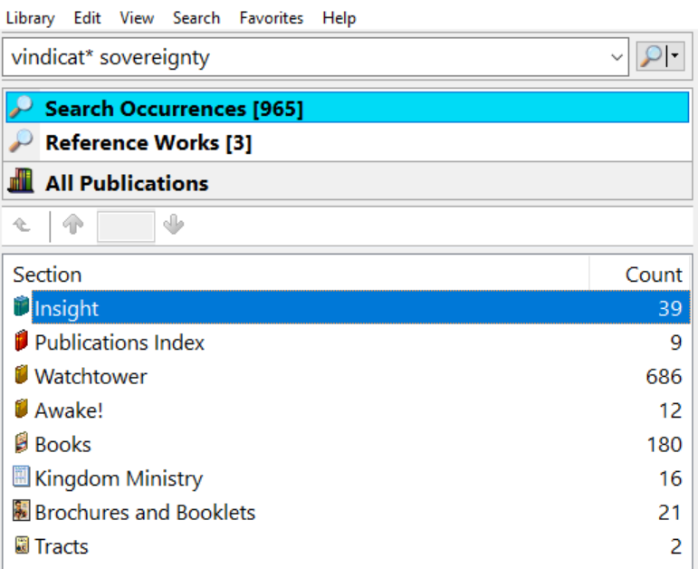
Task: Click count 12 in the Awake! row
Action: point(671,410)
